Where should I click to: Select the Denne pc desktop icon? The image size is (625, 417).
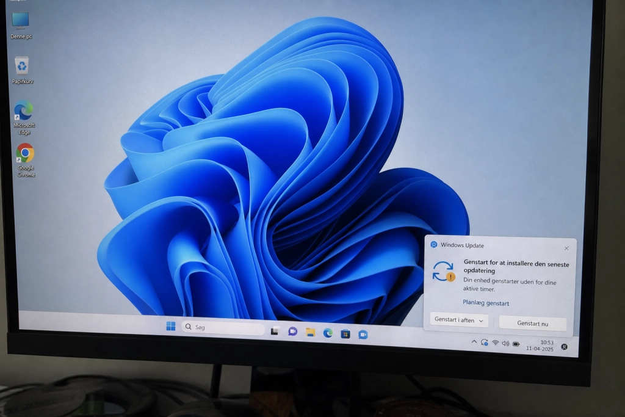point(21,26)
